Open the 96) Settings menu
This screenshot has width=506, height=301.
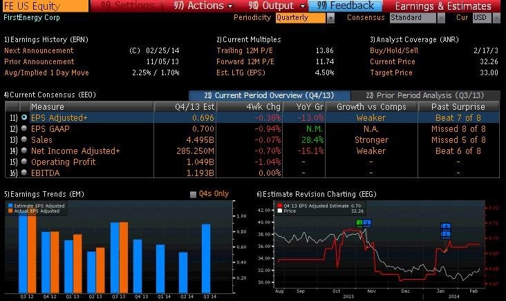pos(127,6)
